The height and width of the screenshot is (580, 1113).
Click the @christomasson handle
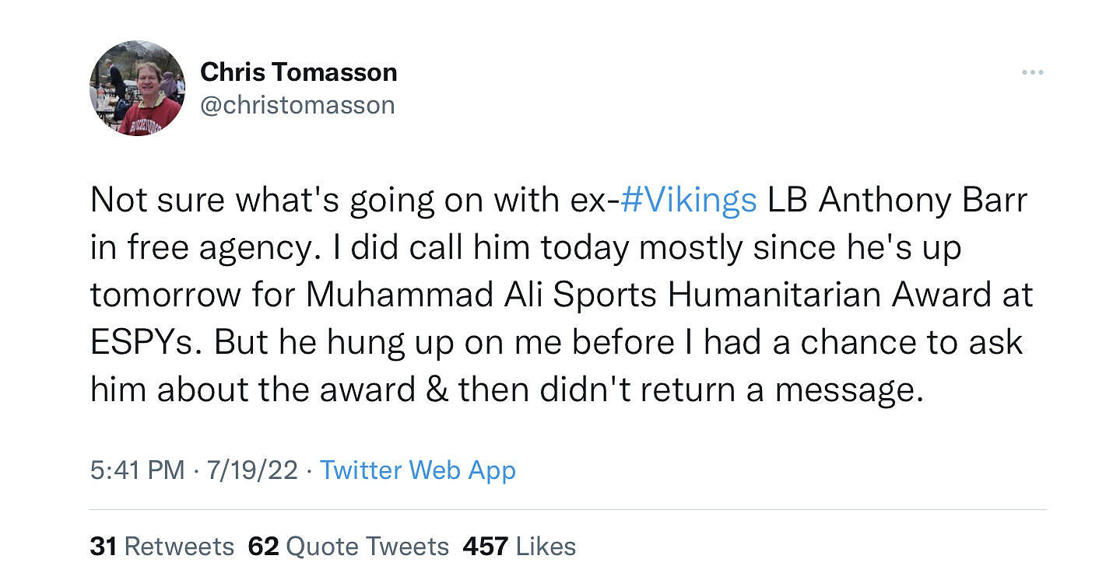coord(297,105)
